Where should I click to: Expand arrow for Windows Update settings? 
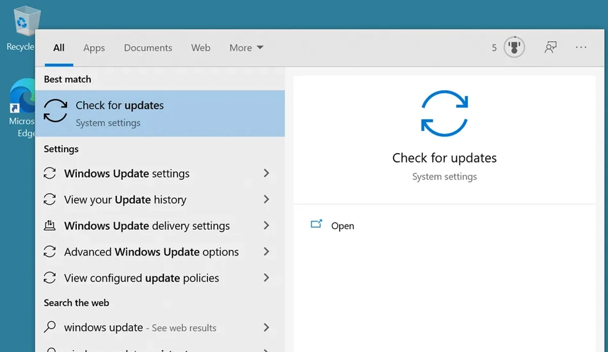tap(266, 173)
